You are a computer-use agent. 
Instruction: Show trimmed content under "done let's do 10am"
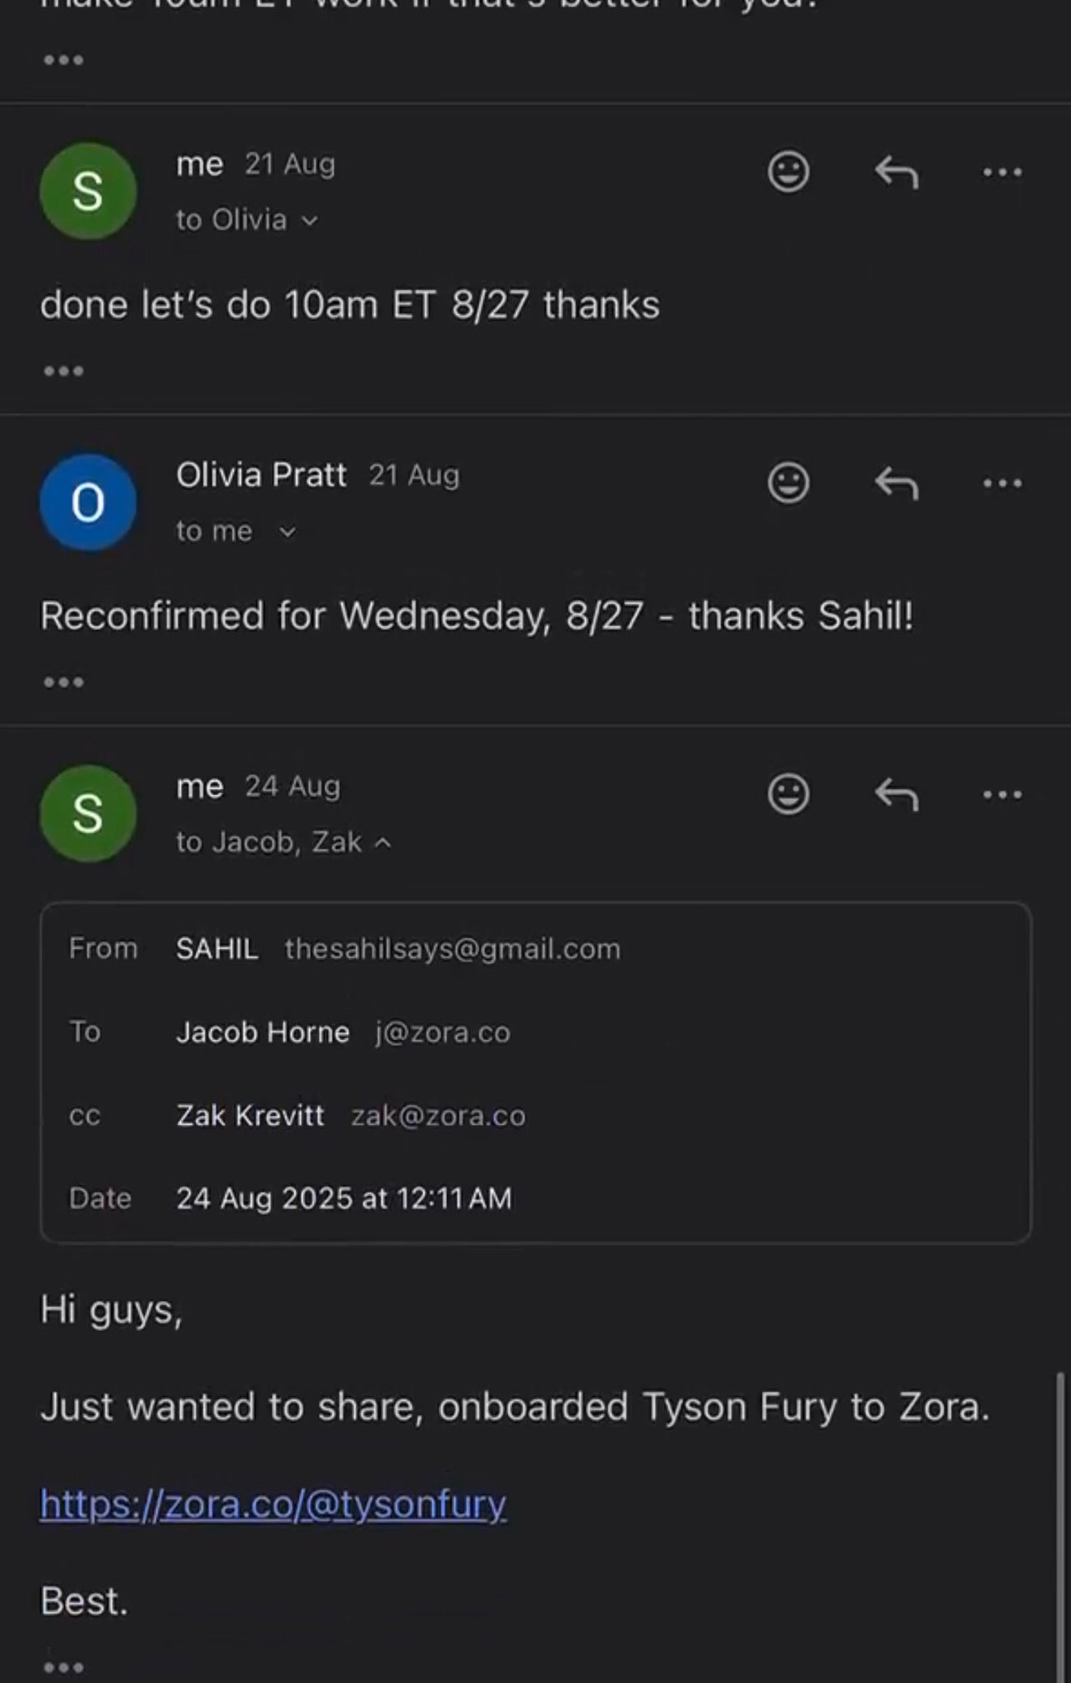(63, 371)
